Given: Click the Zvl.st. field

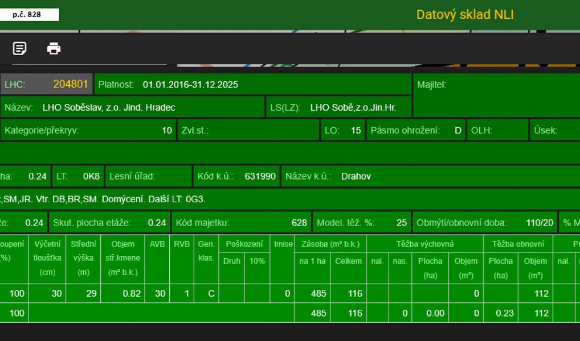Looking at the screenshot, I should pos(248,130).
